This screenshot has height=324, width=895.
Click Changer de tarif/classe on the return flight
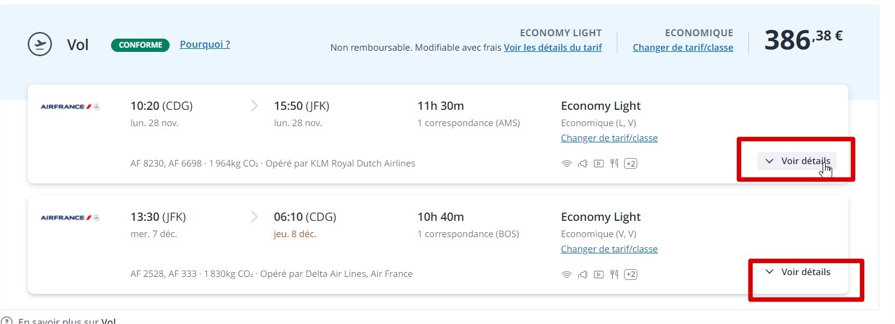click(x=609, y=249)
